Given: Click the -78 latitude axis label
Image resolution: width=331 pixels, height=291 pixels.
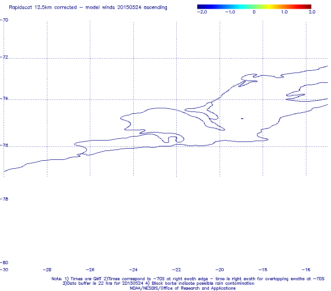Looking at the screenshot, I should click(x=4, y=199).
